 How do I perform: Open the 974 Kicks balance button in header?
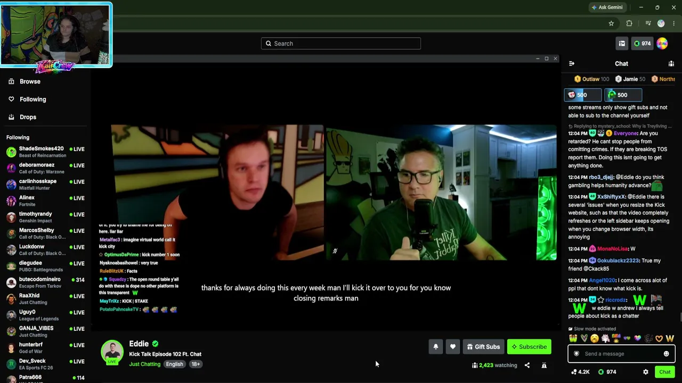(x=642, y=44)
